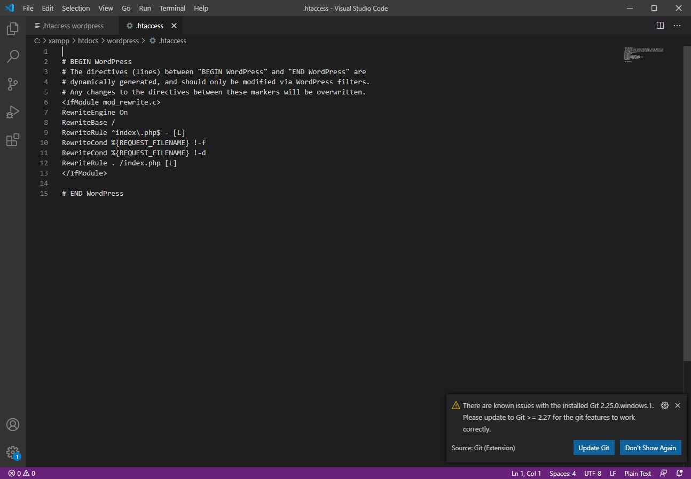Open the Extensions view
The image size is (691, 479).
(x=13, y=140)
